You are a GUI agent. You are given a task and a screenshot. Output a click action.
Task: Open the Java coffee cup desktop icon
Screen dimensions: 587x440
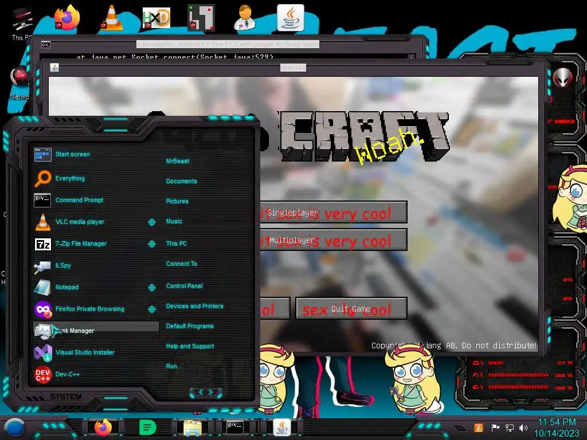point(290,18)
